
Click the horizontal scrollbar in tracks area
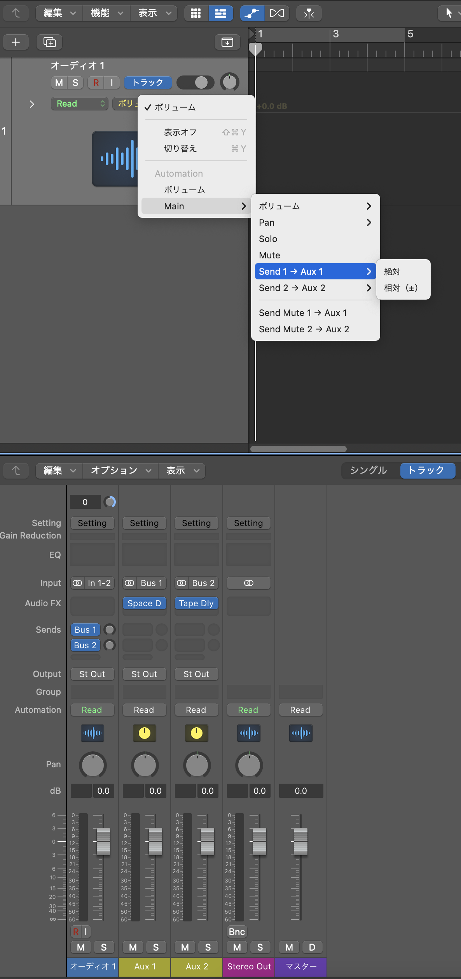pyautogui.click(x=298, y=449)
